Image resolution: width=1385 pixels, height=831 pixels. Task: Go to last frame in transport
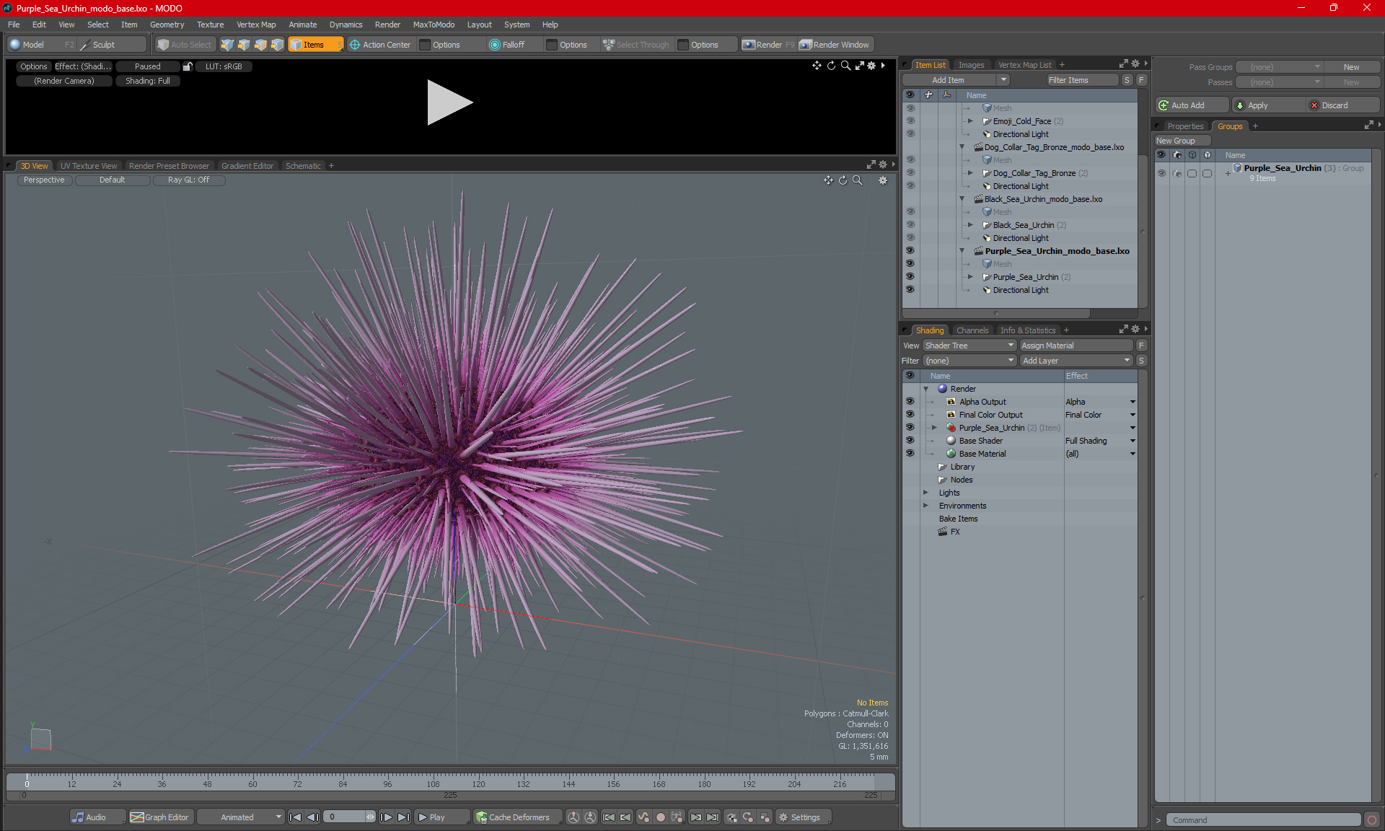(x=404, y=817)
